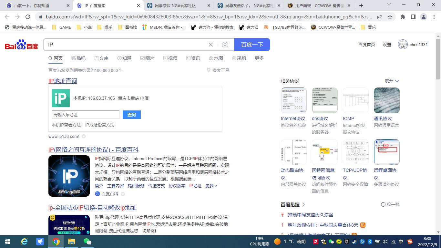Toggle the 搜索工具 filter panel

pos(221,70)
